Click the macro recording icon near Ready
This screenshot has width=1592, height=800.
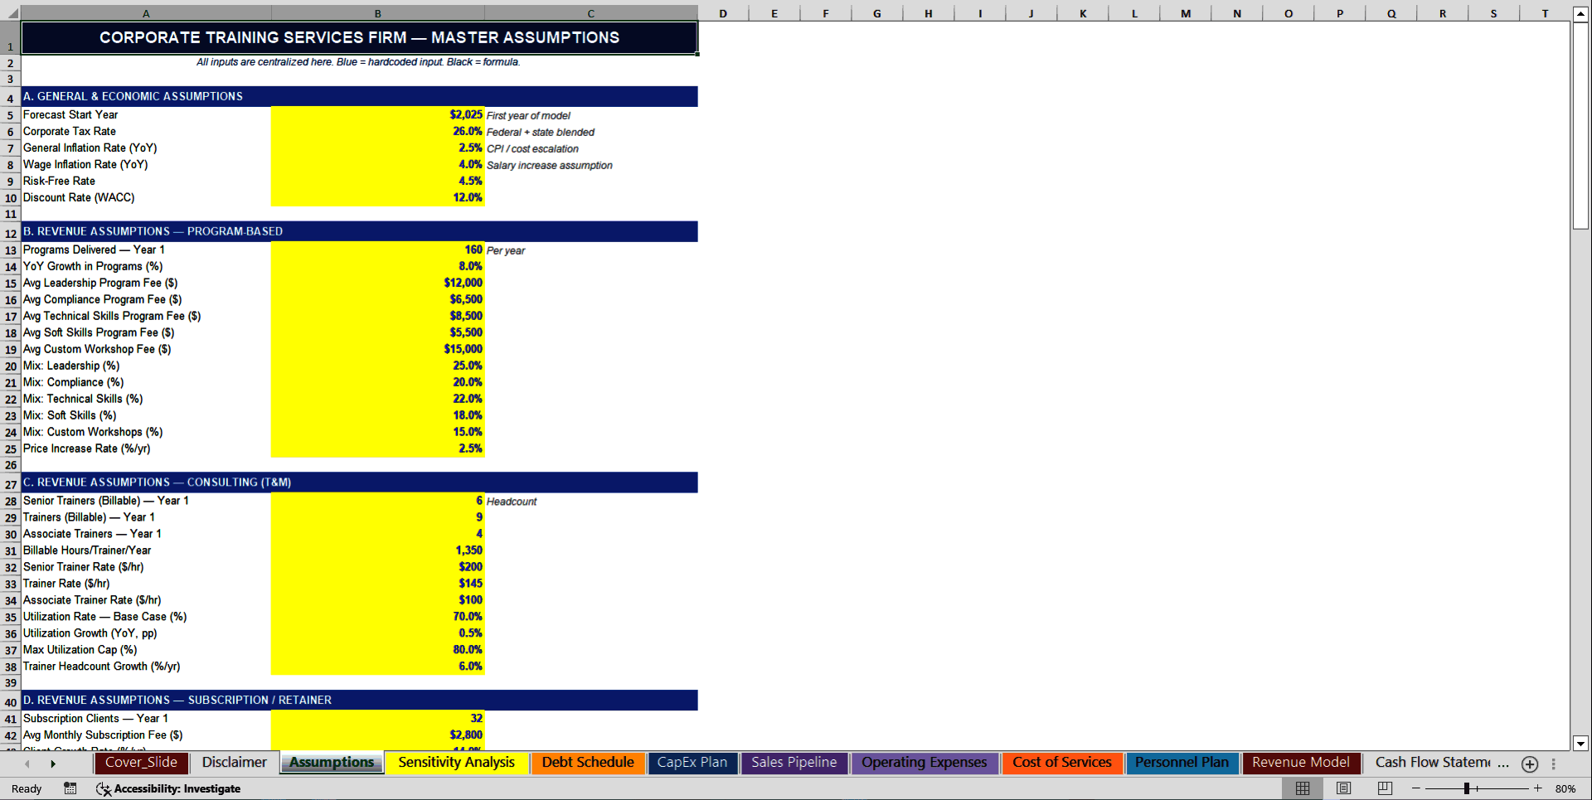[70, 788]
